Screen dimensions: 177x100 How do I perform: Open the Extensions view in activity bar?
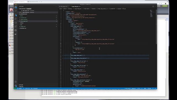tap(15, 26)
